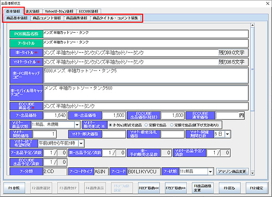
Task: Open 商品タイトル・コメント編集 sub-tab
Action: coord(115,18)
